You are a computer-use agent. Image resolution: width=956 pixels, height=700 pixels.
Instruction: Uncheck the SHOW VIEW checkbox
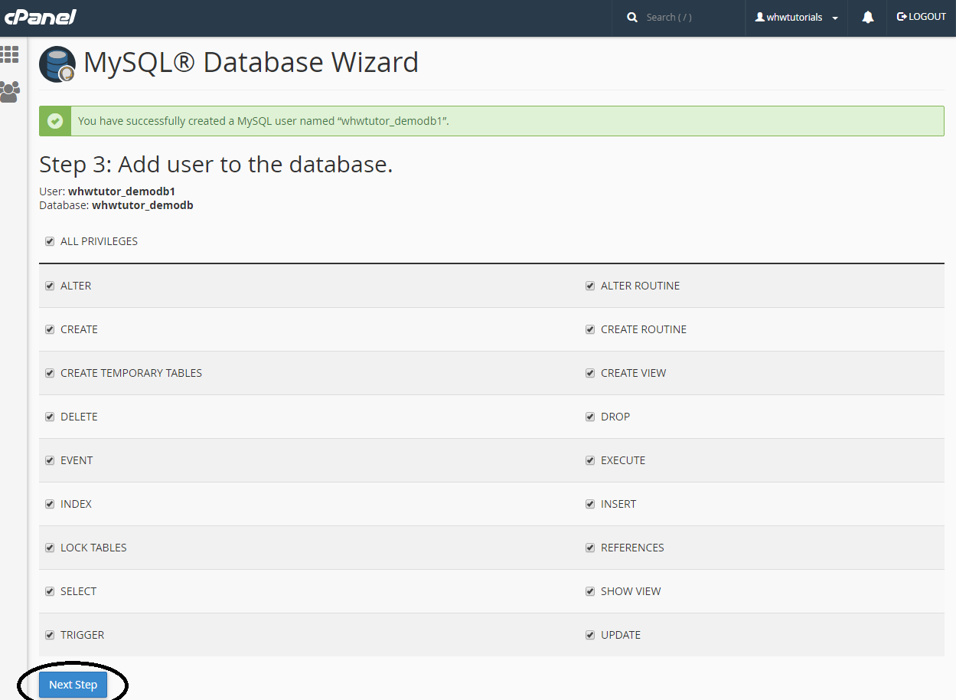590,591
